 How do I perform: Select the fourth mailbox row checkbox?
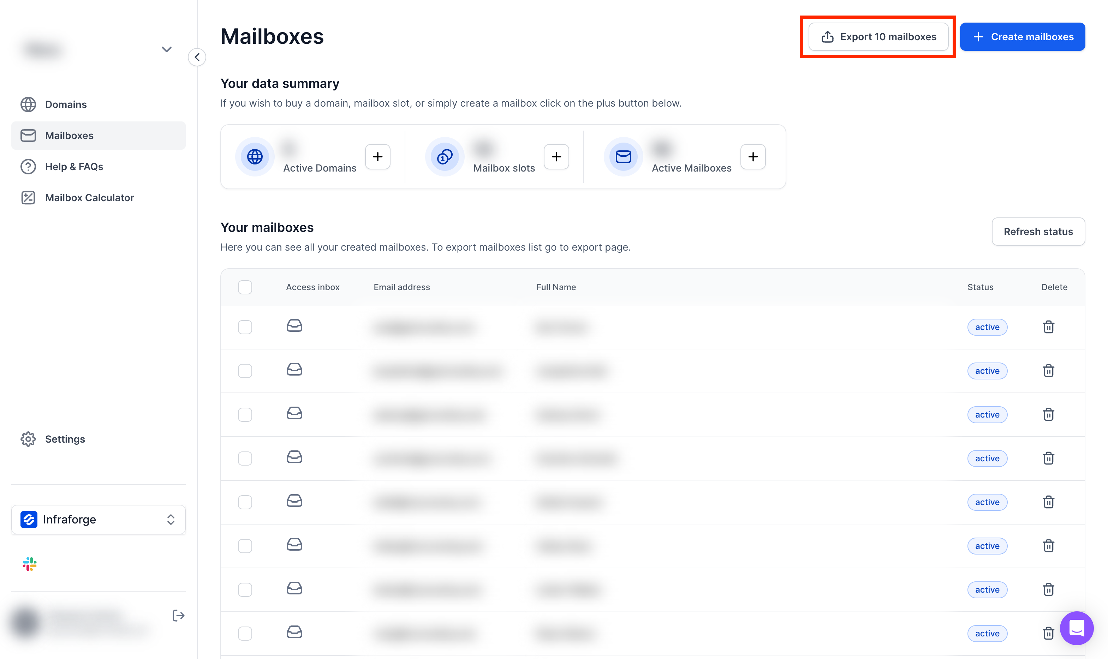tap(245, 458)
